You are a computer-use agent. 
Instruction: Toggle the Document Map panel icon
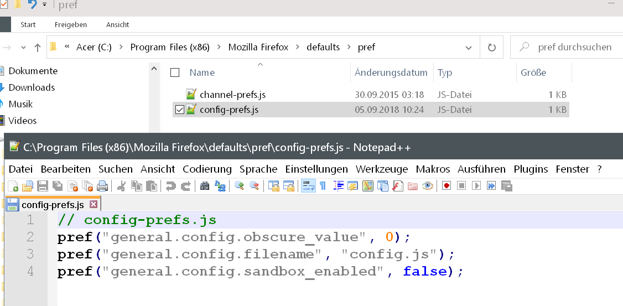click(367, 185)
